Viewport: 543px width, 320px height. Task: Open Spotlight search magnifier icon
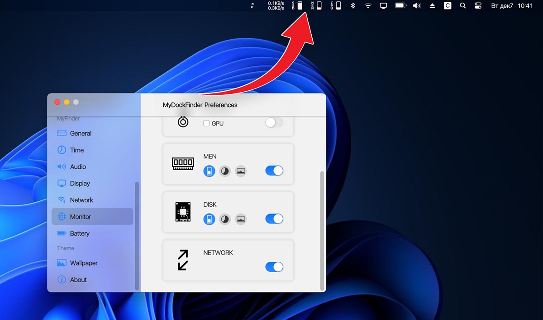tap(462, 6)
